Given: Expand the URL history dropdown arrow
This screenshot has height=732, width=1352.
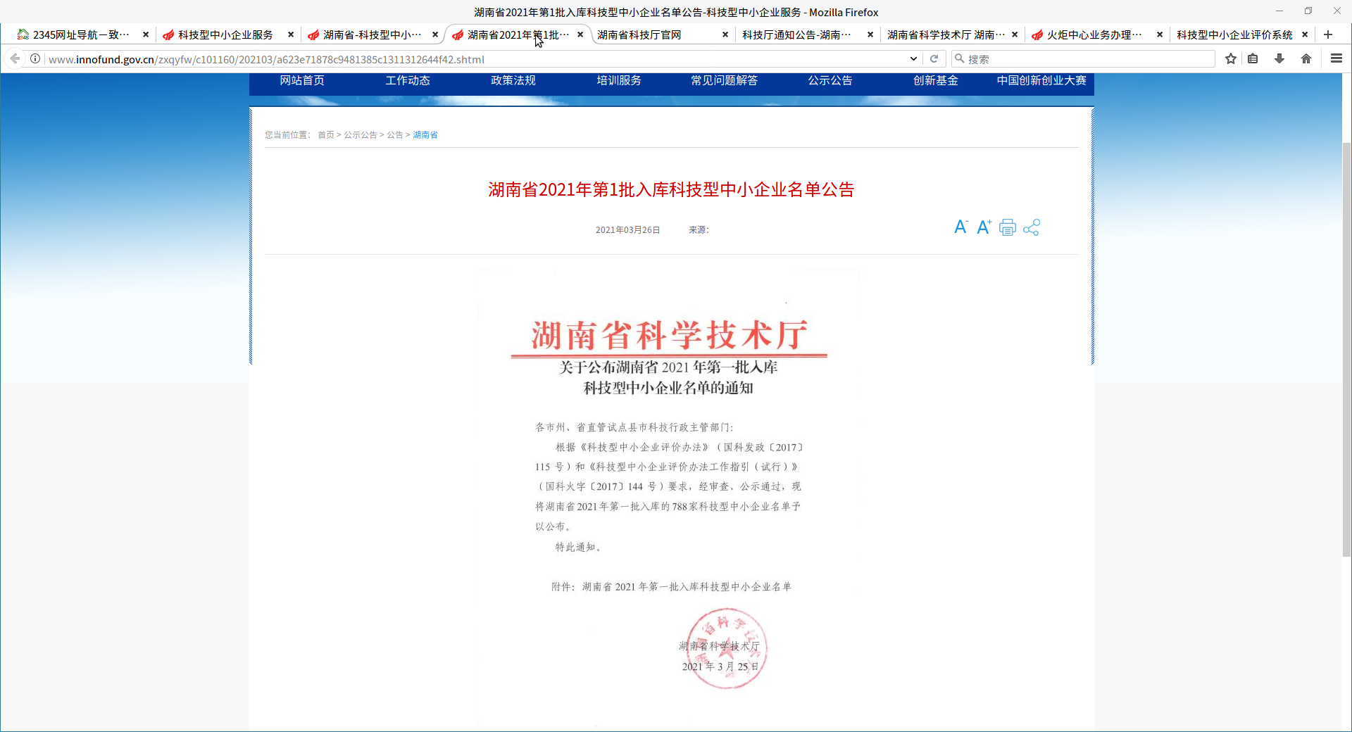Looking at the screenshot, I should coord(913,59).
